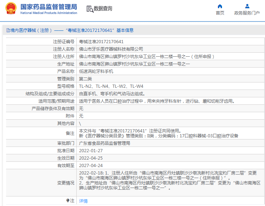Viewport: 265px width, 206px height.
Task: Open the 数据查询 search icon
Action: point(90,9)
